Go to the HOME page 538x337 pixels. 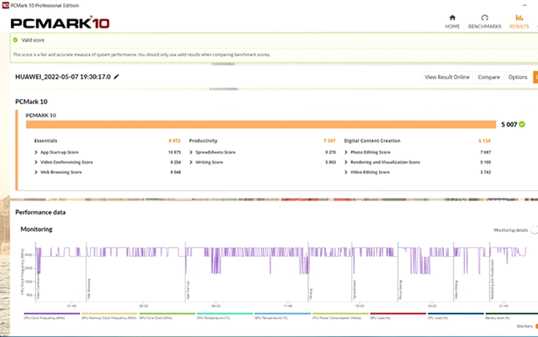click(452, 22)
